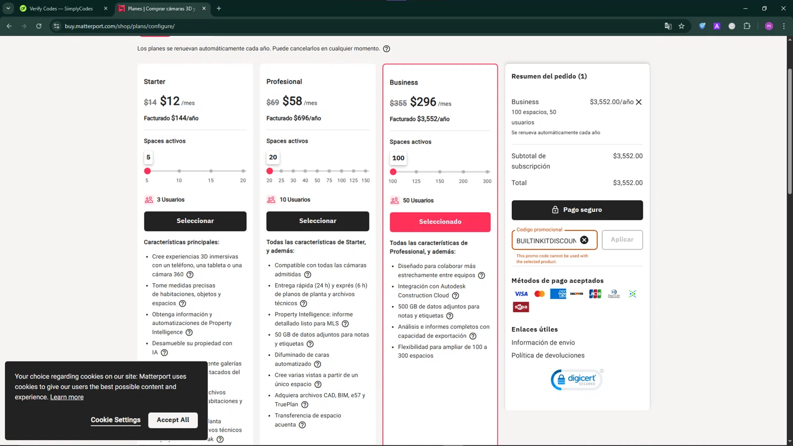Select the Starter plan

(195, 221)
